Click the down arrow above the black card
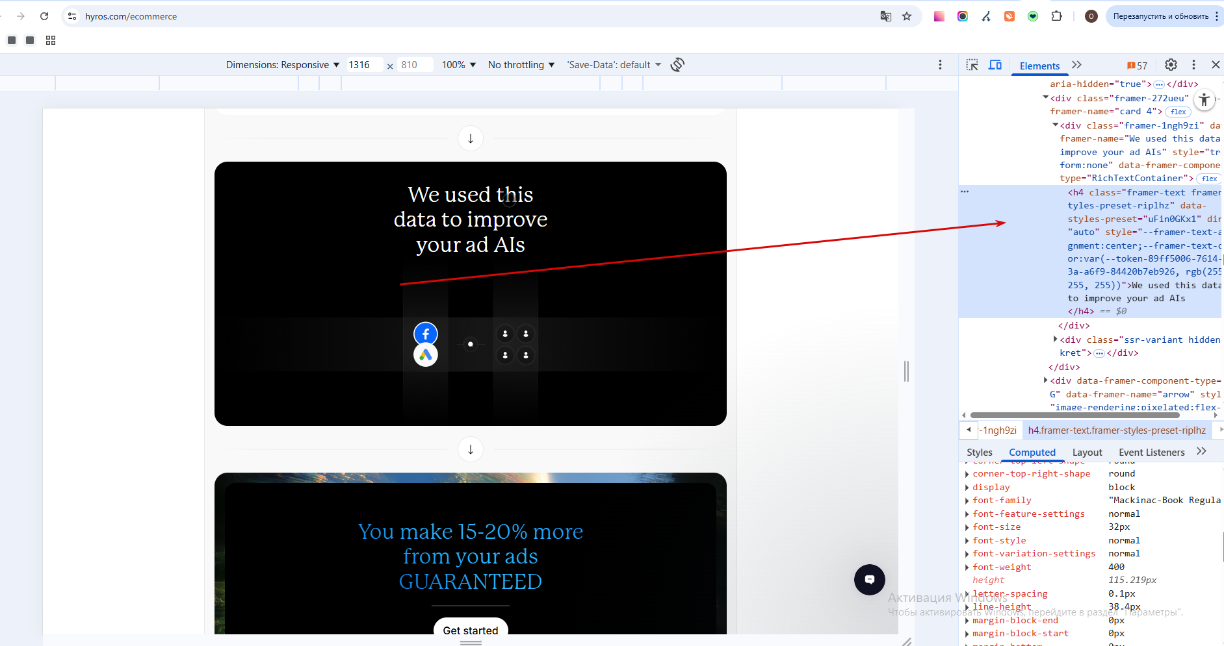The image size is (1224, 646). point(471,138)
